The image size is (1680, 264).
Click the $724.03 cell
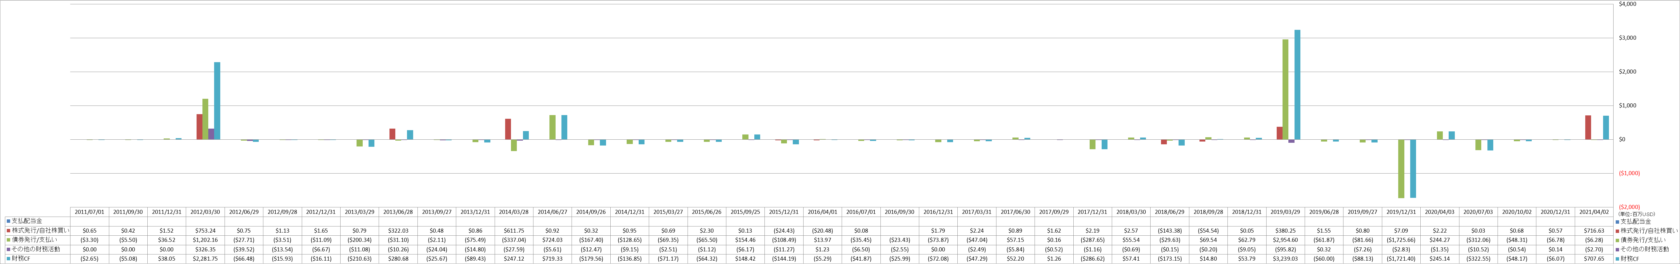(x=553, y=240)
